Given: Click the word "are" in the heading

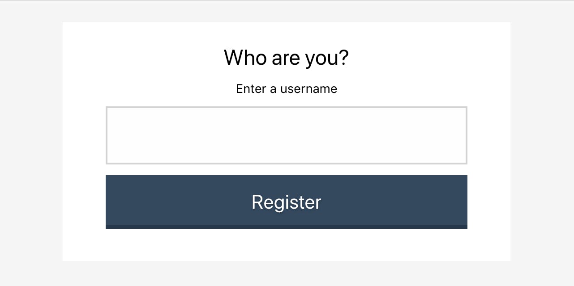Looking at the screenshot, I should [x=286, y=59].
